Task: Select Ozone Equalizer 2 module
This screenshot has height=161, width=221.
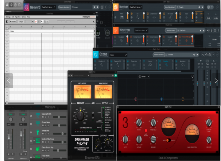Action: (166, 64)
